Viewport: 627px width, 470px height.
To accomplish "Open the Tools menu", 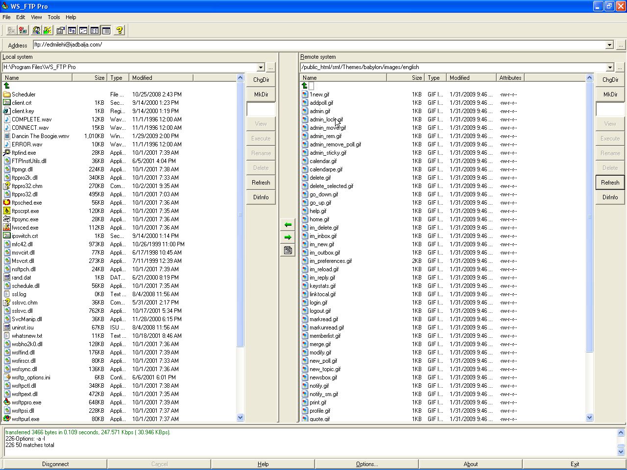I will [54, 17].
